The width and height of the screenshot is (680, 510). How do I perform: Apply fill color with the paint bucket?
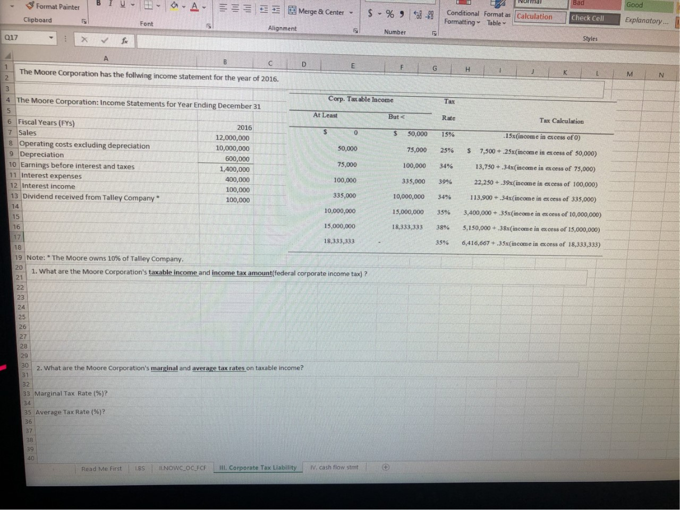[174, 6]
